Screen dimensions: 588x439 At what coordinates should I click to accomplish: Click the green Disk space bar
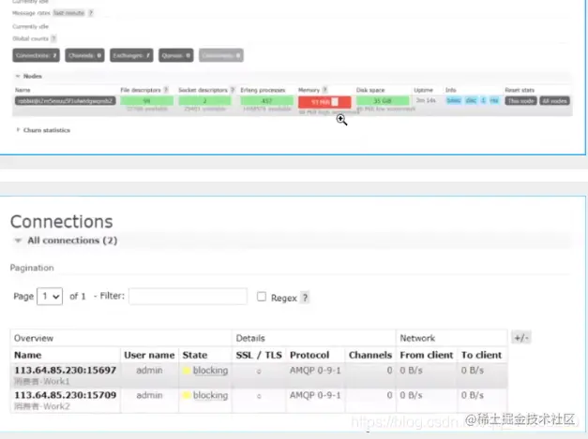click(383, 101)
